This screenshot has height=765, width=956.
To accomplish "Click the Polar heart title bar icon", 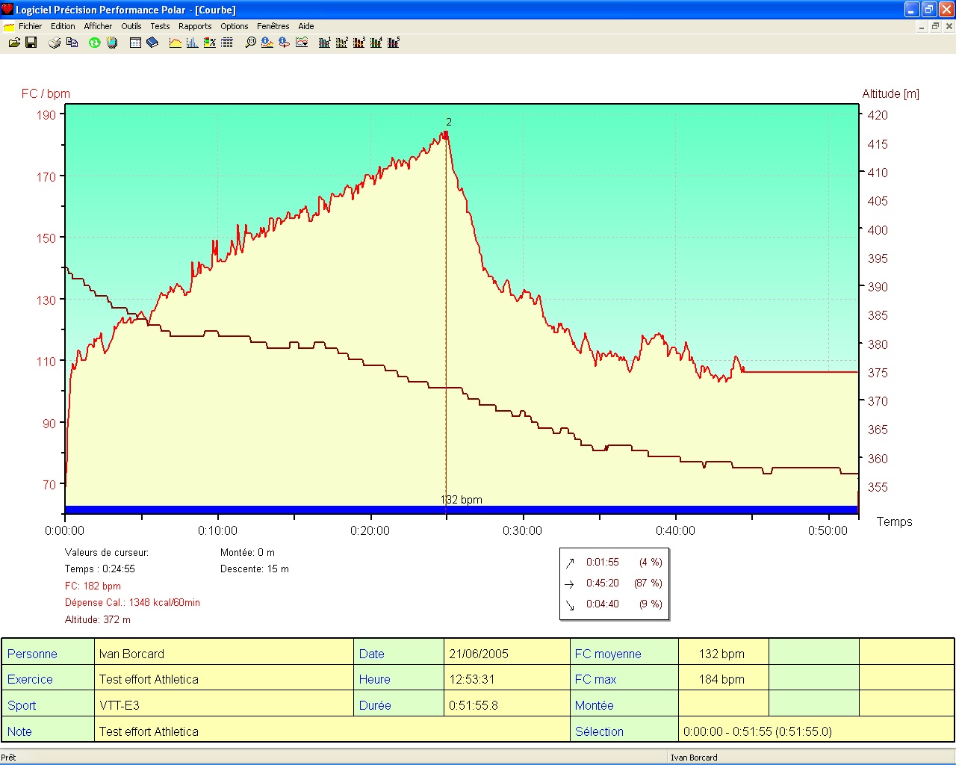I will click(7, 9).
